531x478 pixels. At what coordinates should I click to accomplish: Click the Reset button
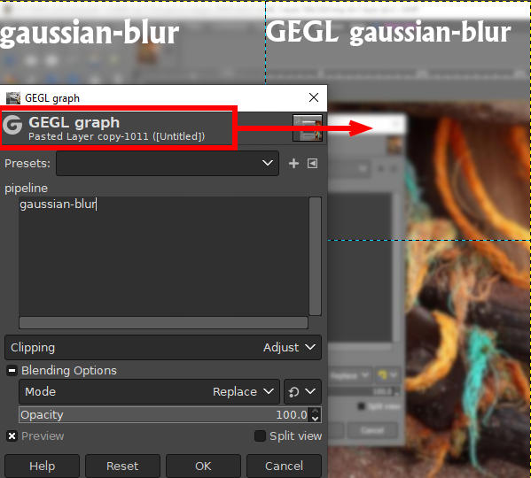122,466
